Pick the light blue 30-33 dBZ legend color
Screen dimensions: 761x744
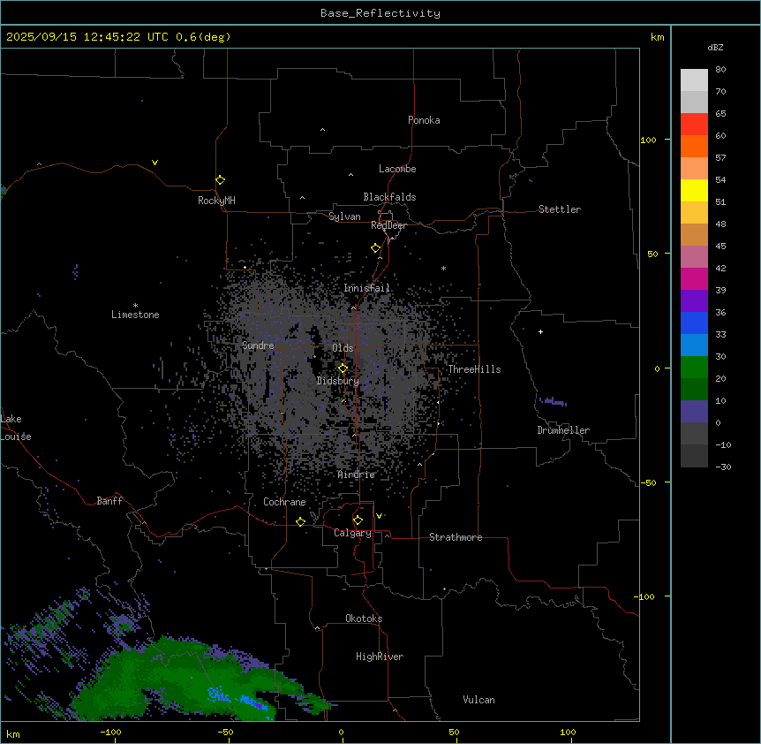694,345
